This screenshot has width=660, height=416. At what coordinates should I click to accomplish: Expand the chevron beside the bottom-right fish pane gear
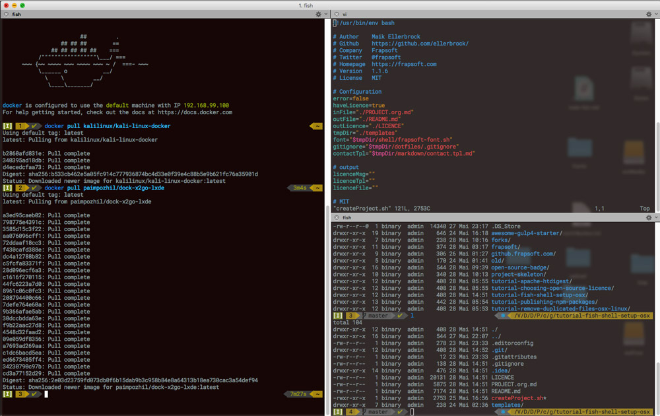pyautogui.click(x=657, y=218)
